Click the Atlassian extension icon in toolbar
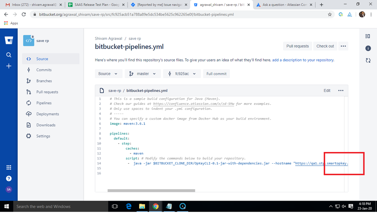 click(x=349, y=14)
